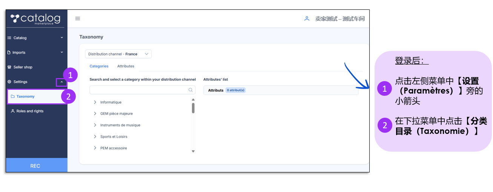Click the REC button
This screenshot has height=192, width=493.
[x=35, y=166]
